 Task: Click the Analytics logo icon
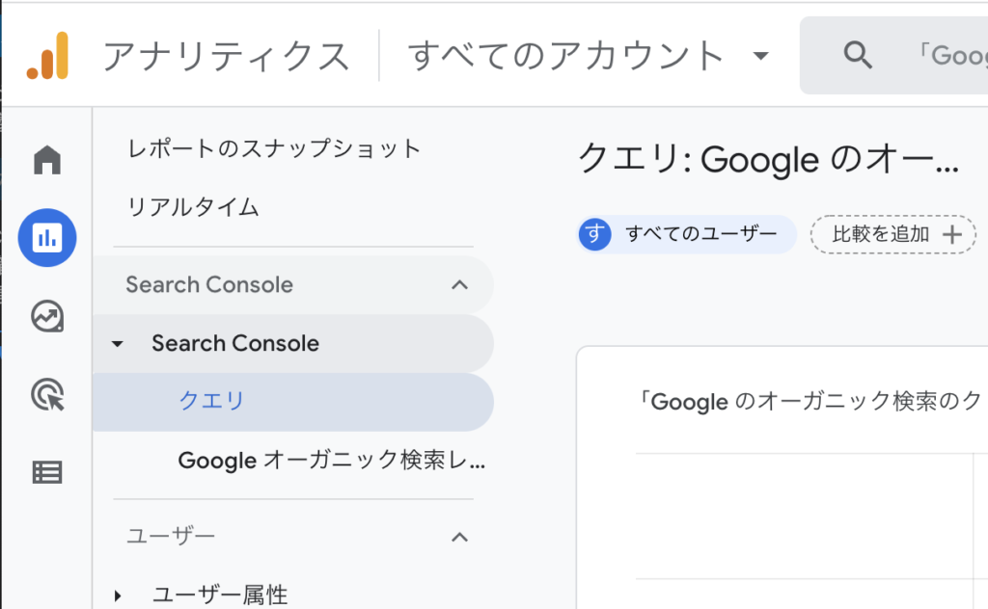pyautogui.click(x=48, y=55)
